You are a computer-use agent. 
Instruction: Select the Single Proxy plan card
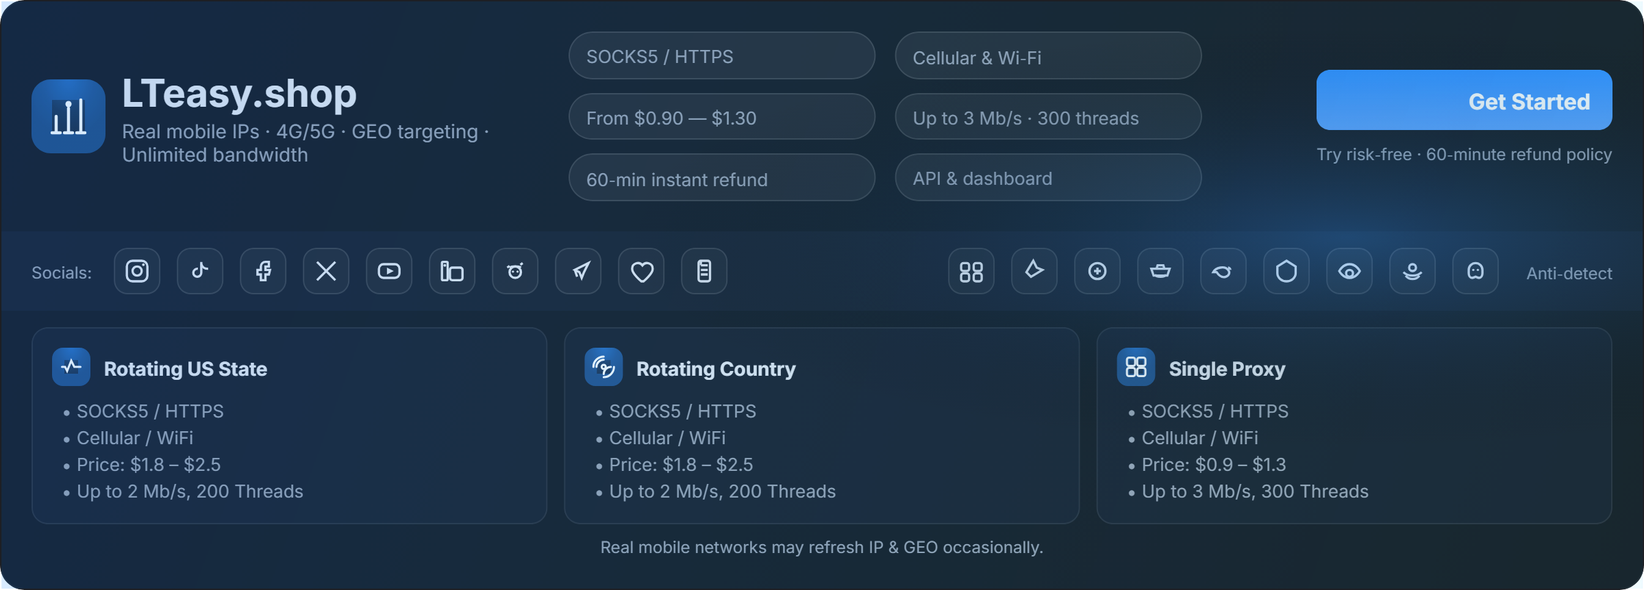1354,426
